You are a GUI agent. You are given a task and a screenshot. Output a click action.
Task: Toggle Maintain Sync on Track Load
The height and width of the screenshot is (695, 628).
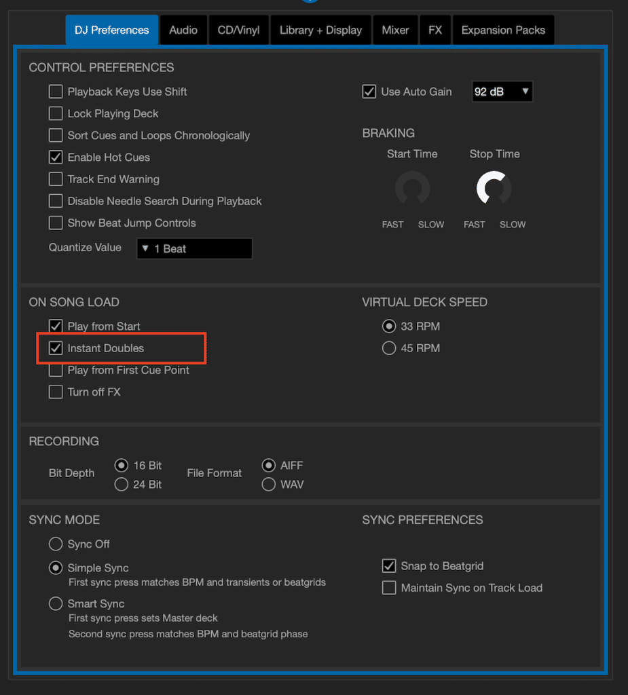389,588
